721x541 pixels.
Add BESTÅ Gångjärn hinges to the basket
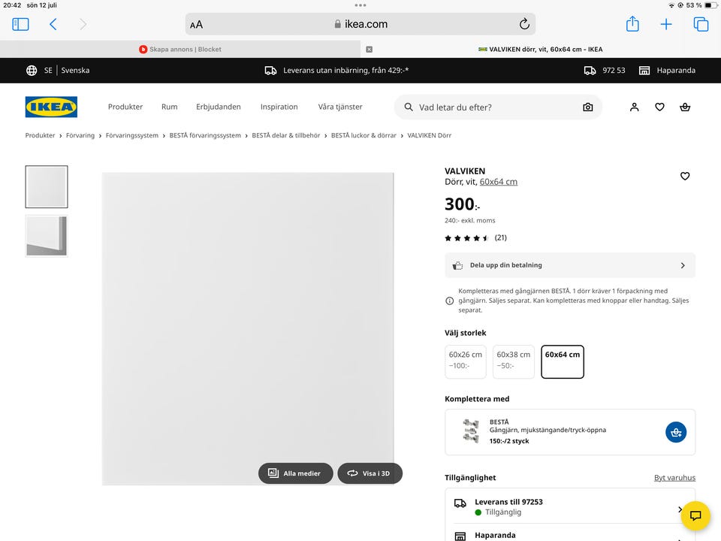tap(675, 433)
